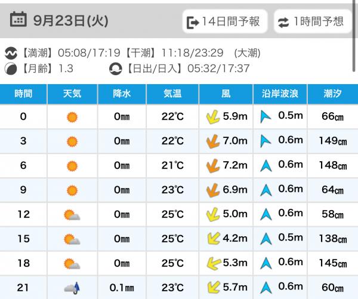Switch to 1時間予想 hourly forecast
Screen dimensions: 358x299
click(311, 22)
